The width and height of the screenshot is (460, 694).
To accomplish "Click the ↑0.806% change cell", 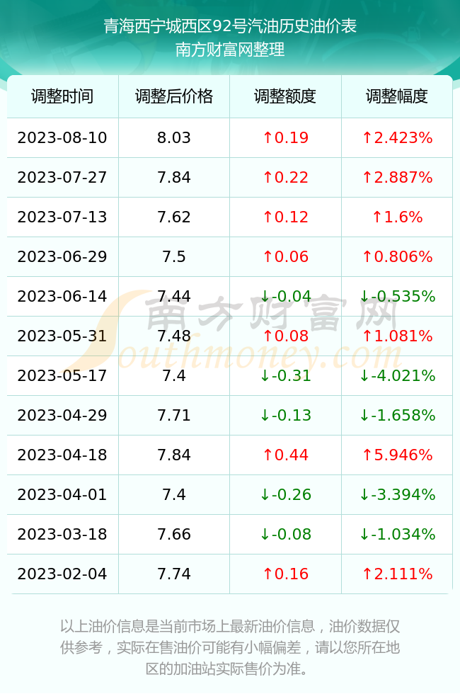I will 397,256.
